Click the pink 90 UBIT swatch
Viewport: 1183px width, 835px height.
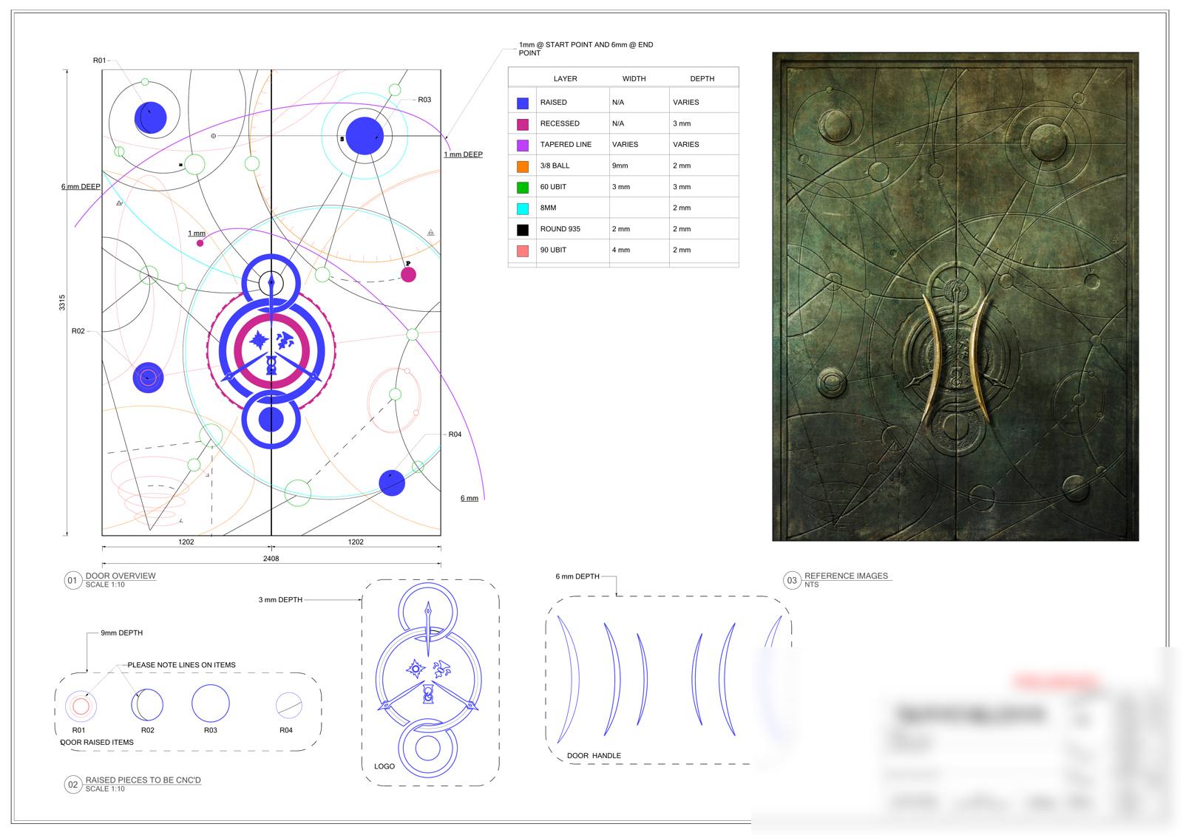coord(523,250)
